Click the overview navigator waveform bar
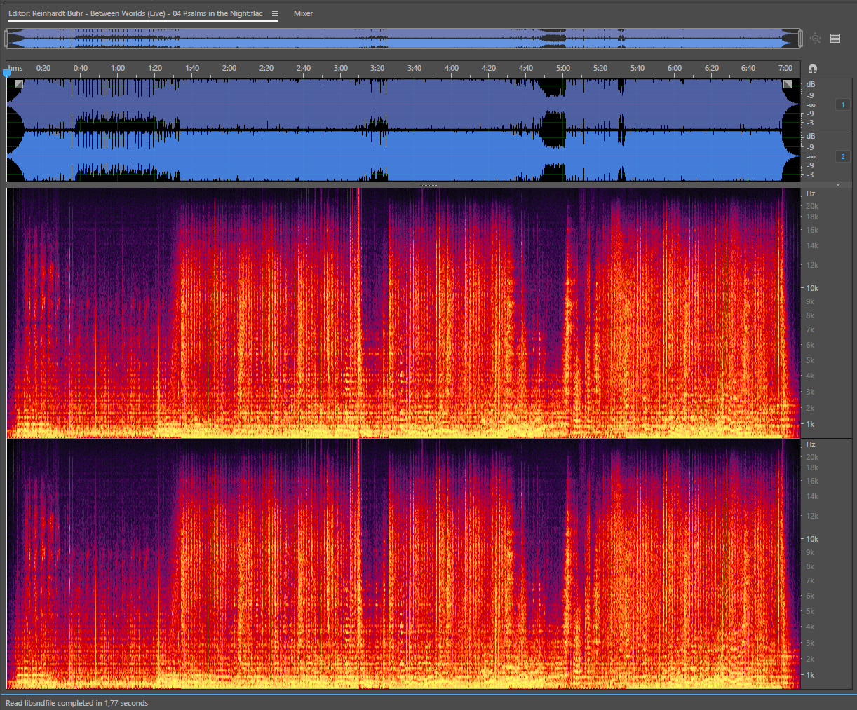The width and height of the screenshot is (857, 710). point(403,39)
